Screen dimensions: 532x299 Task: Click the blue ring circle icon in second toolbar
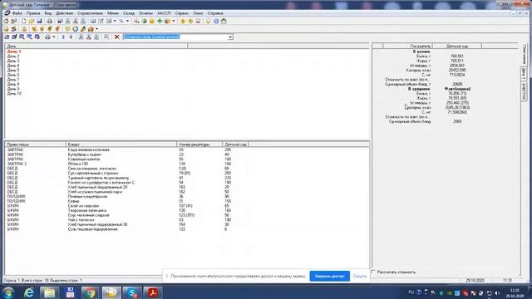76,29
